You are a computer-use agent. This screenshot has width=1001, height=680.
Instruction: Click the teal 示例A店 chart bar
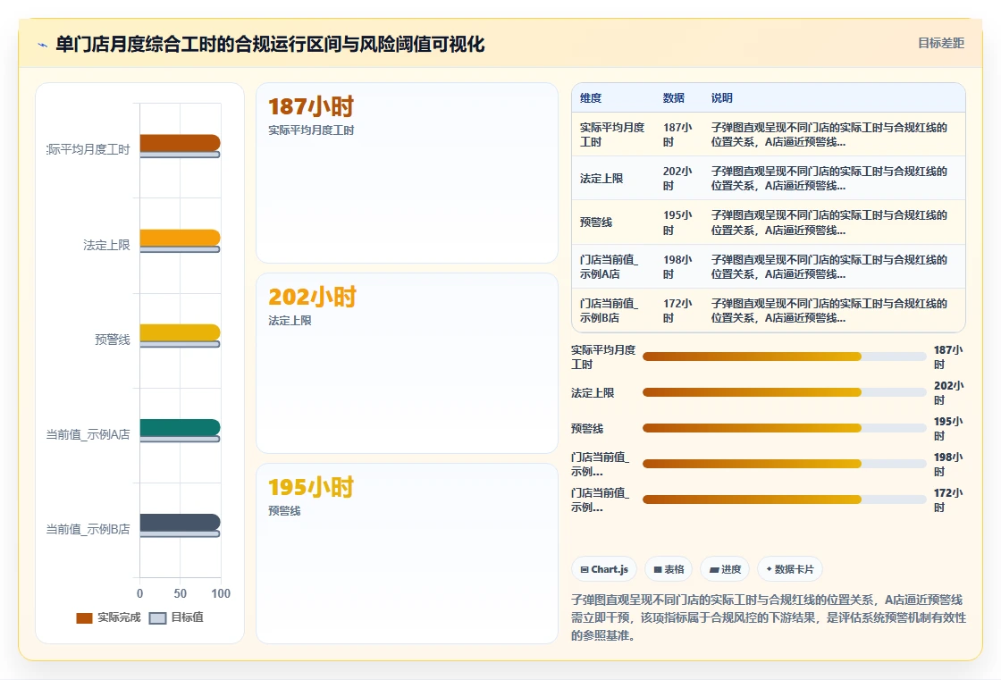[180, 427]
